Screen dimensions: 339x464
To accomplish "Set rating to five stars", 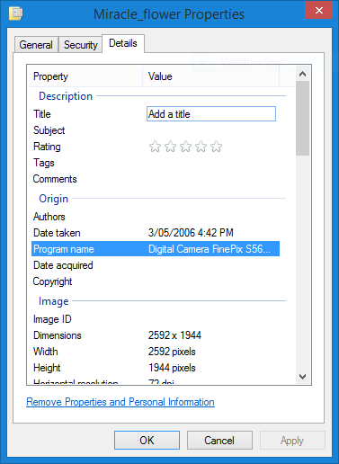I will pos(216,147).
